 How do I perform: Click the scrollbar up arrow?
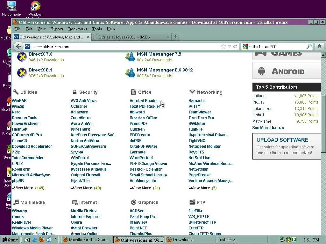(x=323, y=55)
